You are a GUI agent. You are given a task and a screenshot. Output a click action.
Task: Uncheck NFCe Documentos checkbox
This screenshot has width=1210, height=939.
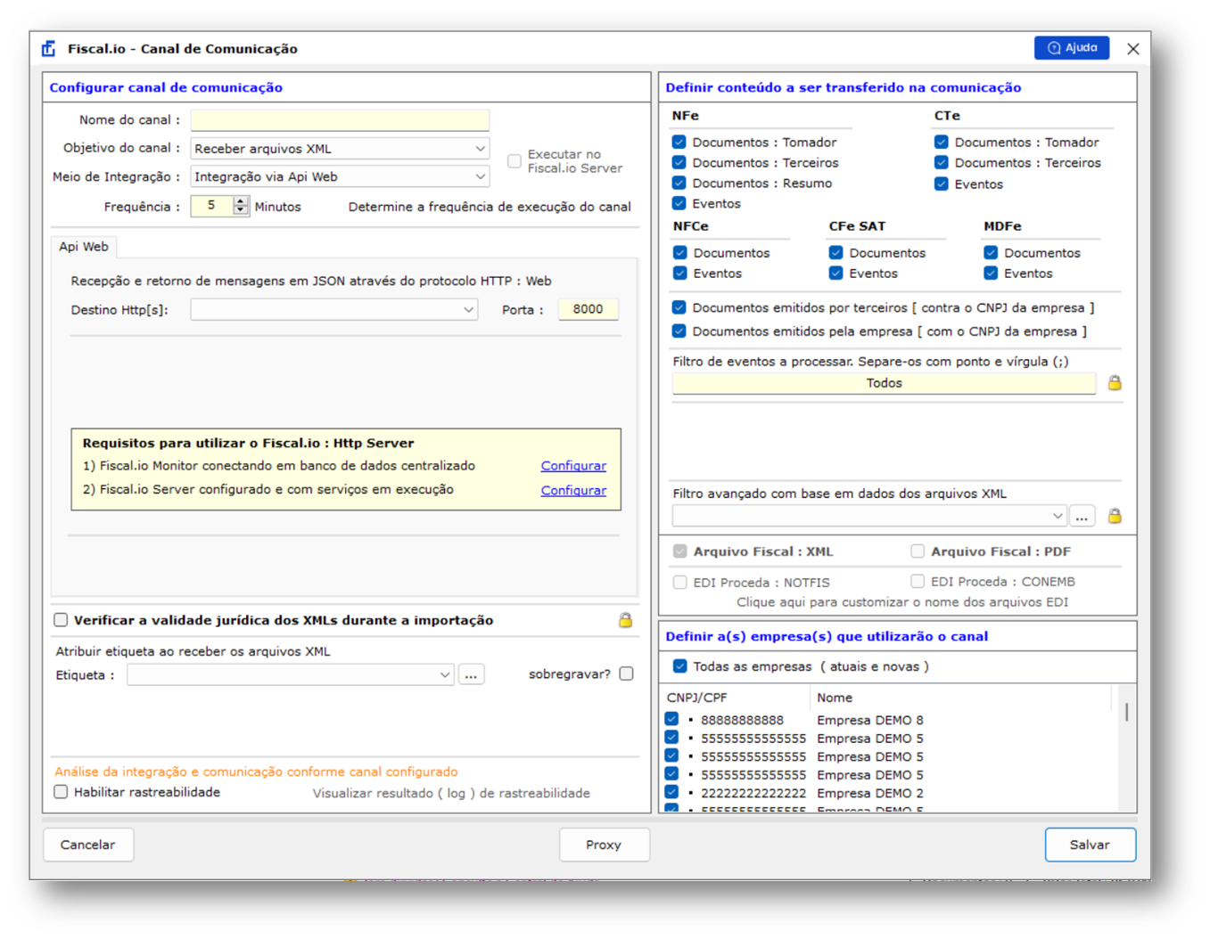pos(680,253)
